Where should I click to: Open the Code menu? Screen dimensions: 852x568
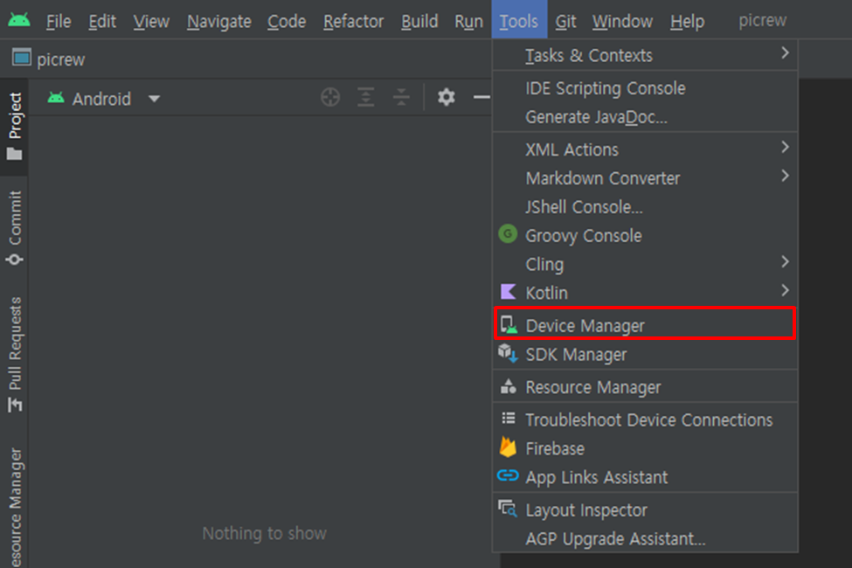287,21
